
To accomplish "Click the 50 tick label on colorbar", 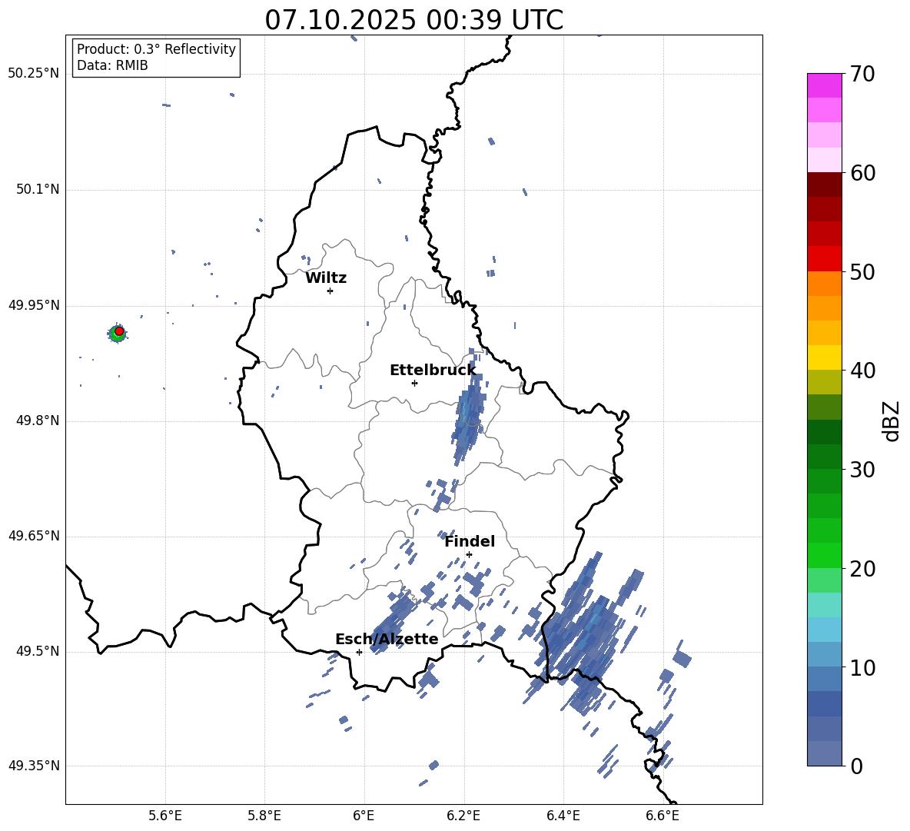I will coord(862,271).
